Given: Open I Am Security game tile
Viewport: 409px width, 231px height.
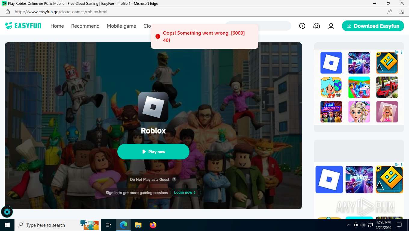Looking at the screenshot, I should pos(331,112).
